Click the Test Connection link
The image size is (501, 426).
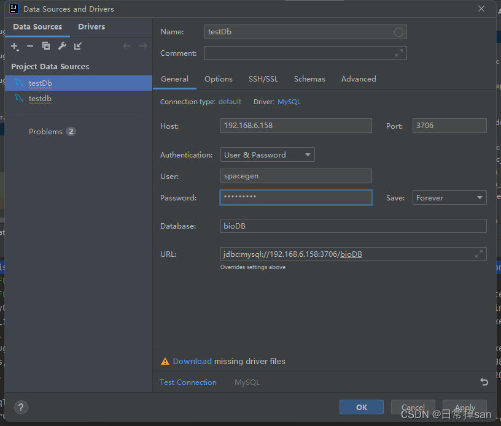pos(188,382)
